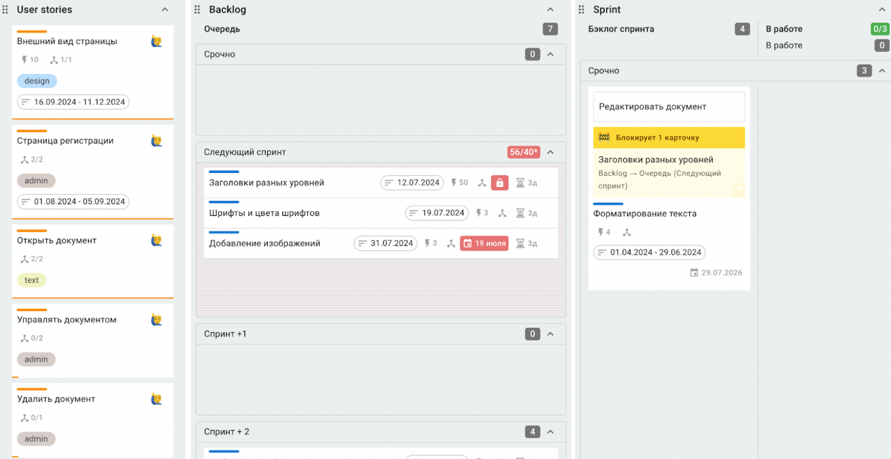Collapse the User stories column
Viewport: 891px width, 459px height.
165,10
